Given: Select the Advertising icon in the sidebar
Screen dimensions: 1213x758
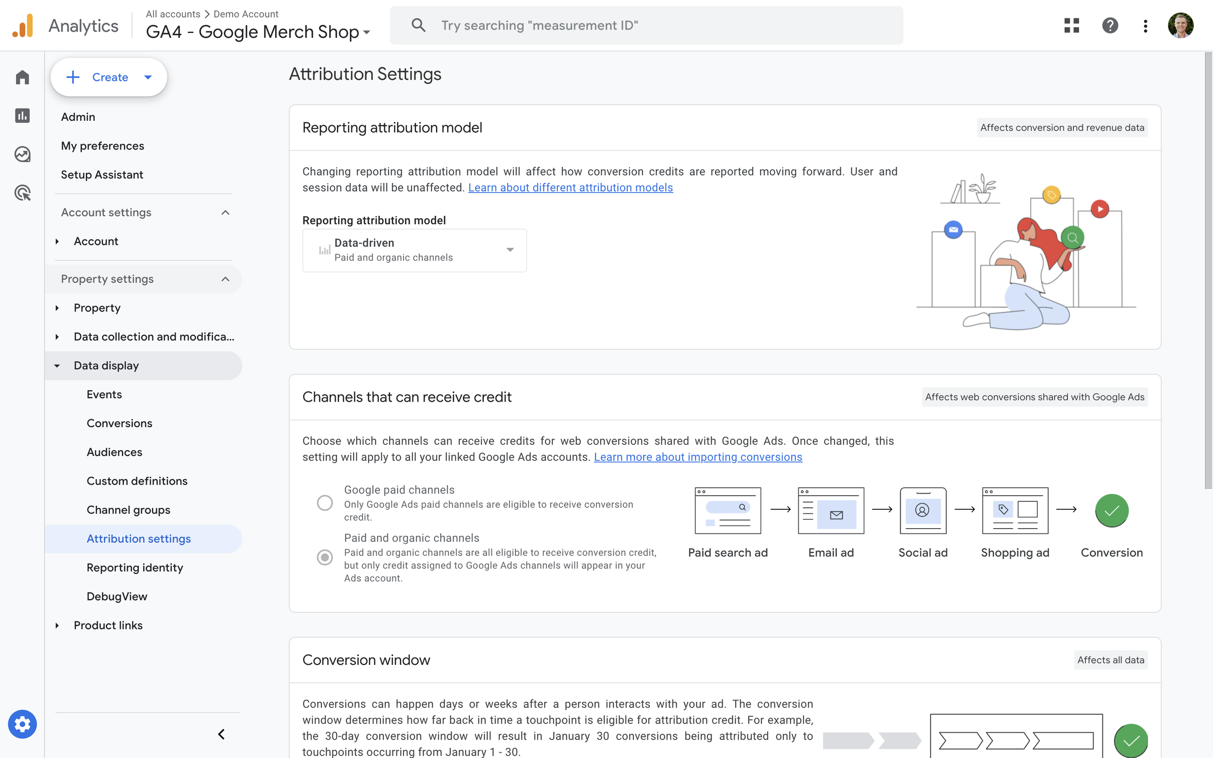Looking at the screenshot, I should tap(22, 193).
